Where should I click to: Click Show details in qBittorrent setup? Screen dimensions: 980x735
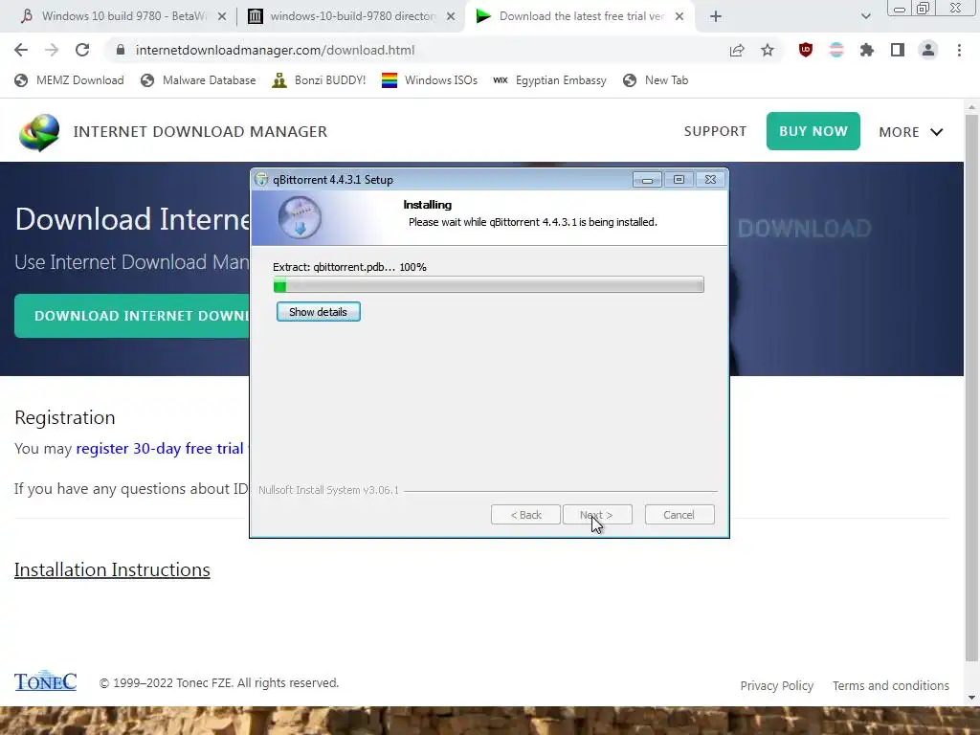click(x=318, y=312)
